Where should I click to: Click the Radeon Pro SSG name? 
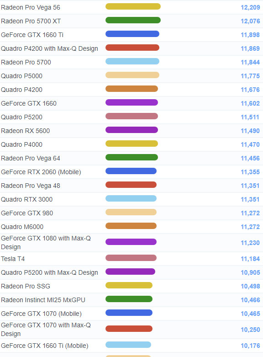point(26,286)
